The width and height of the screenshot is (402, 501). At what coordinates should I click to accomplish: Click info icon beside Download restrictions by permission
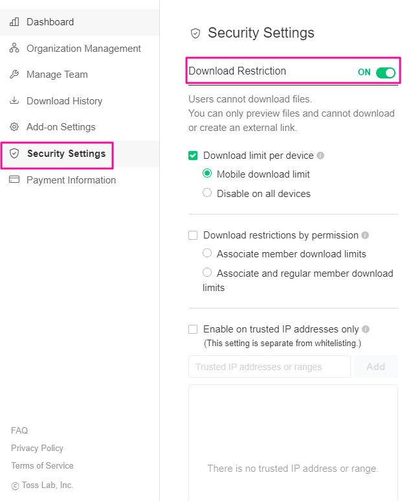tap(365, 235)
